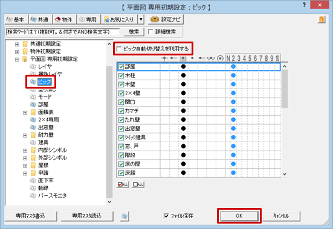Select the レイヤ tree item

45,66
